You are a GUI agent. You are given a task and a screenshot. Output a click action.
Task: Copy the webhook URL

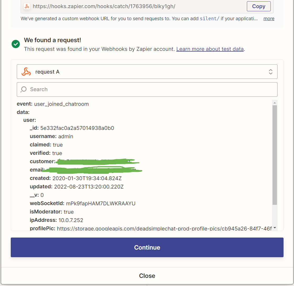[x=259, y=6]
